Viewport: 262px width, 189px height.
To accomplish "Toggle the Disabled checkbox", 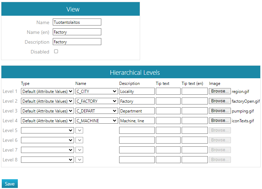I will [56, 51].
